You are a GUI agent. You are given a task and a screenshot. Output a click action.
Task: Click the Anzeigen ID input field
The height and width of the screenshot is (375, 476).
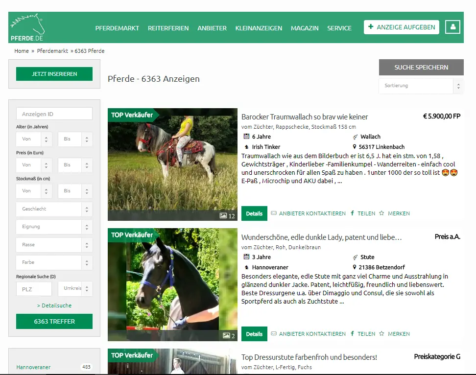[54, 114]
